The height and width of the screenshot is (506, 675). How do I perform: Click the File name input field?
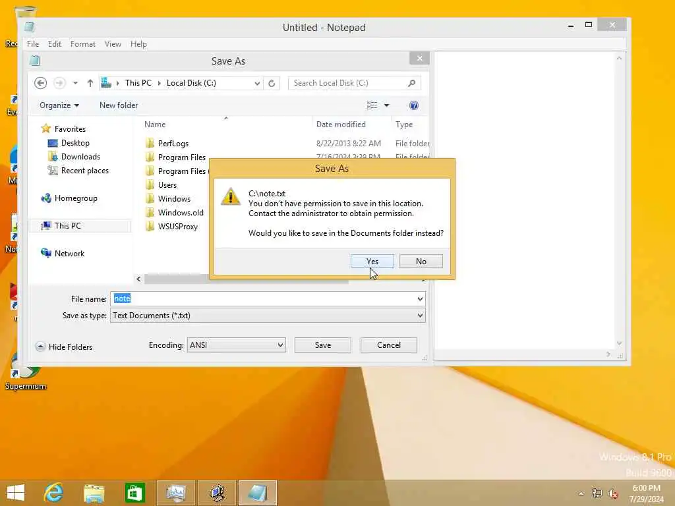(x=262, y=298)
